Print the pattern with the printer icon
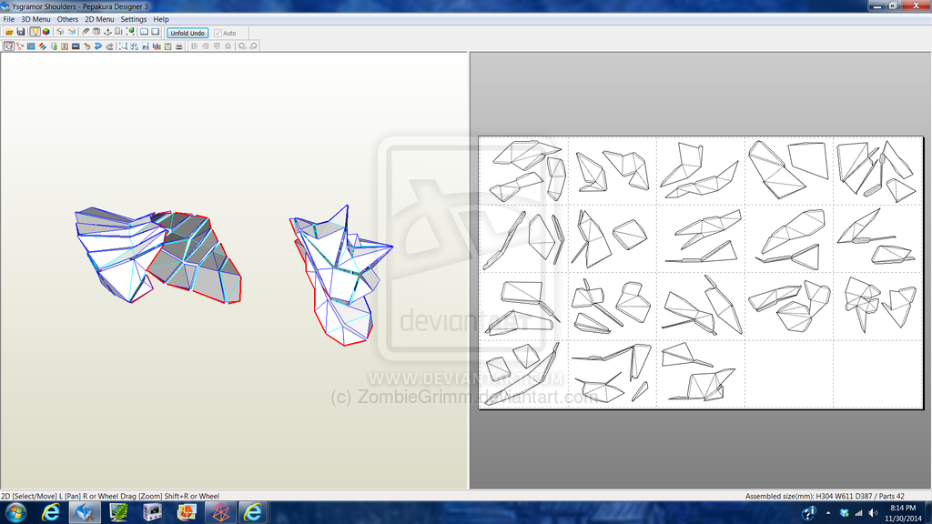Viewport: 932px width, 524px height. point(179,45)
